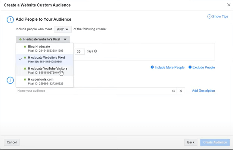Click the days number field showing 30

pyautogui.click(x=80, y=52)
